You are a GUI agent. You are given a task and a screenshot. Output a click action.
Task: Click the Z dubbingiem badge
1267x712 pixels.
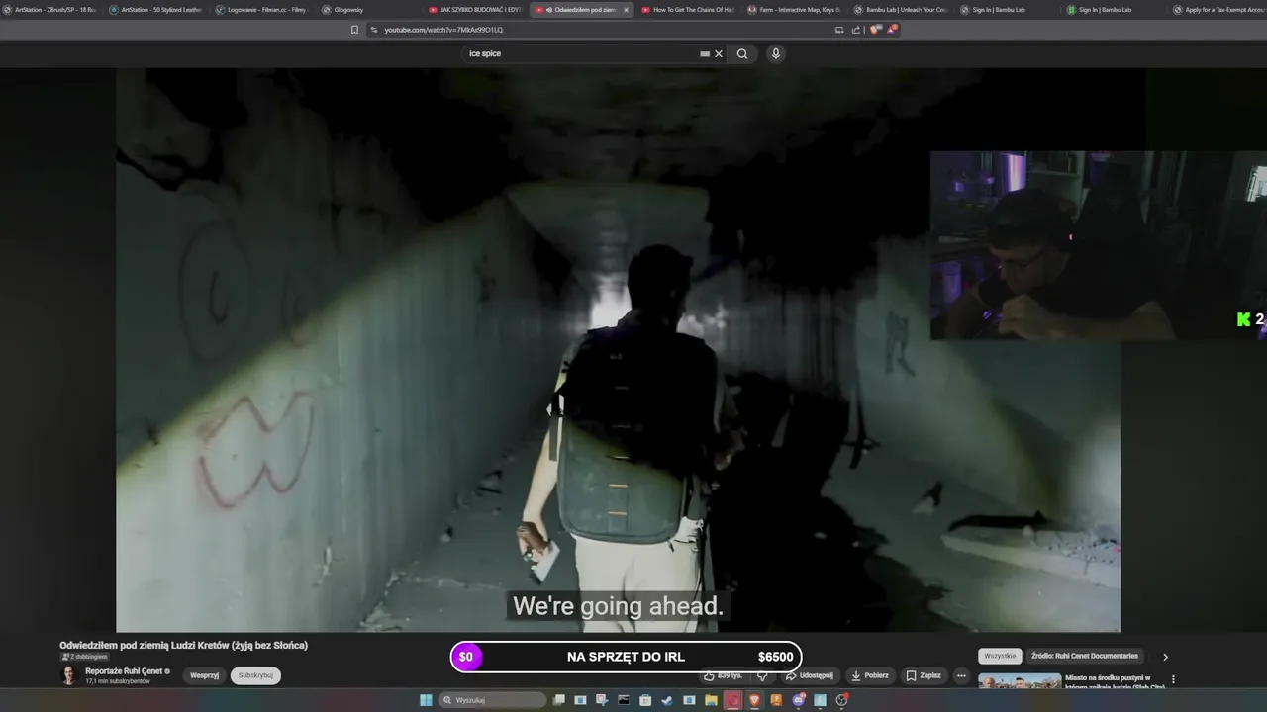pyautogui.click(x=84, y=657)
